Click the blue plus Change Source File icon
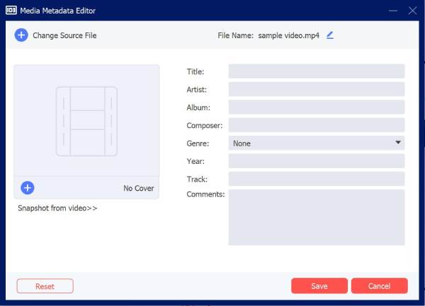 point(21,35)
